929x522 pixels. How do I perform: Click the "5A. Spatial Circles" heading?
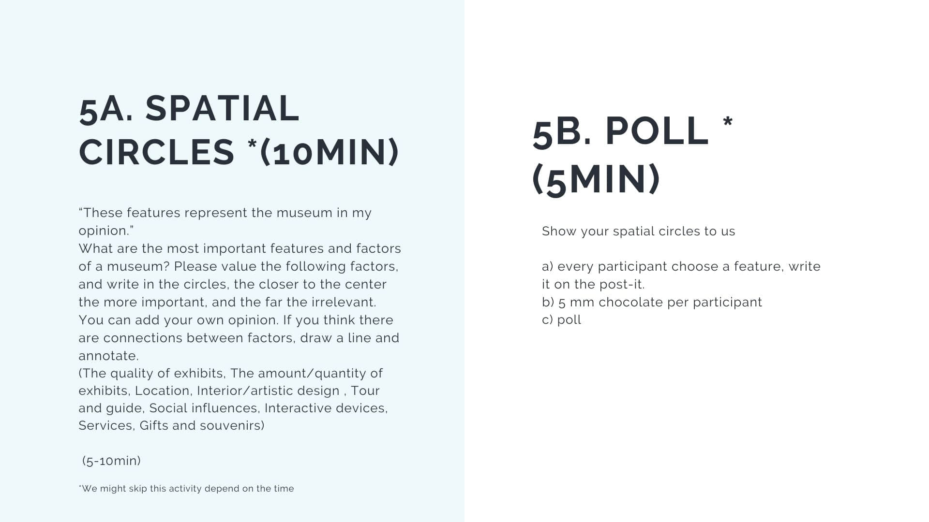coord(238,130)
